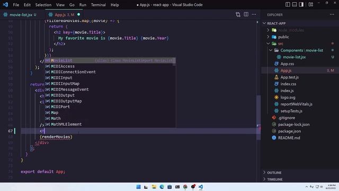Open the File menu

tap(16, 5)
